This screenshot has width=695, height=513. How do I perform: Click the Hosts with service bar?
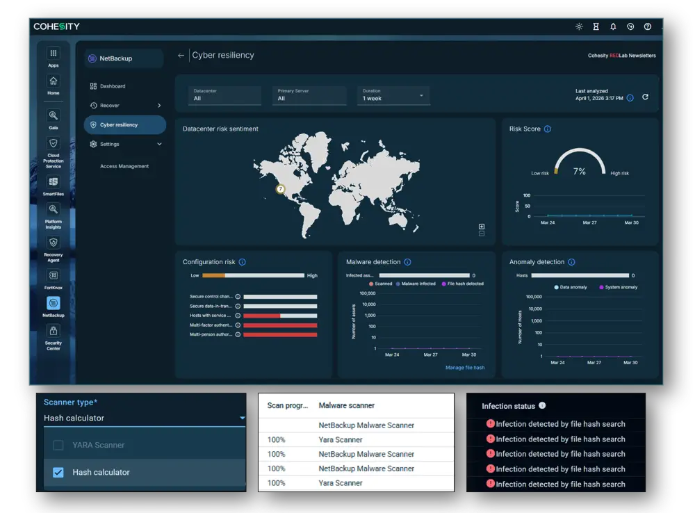[x=280, y=316]
